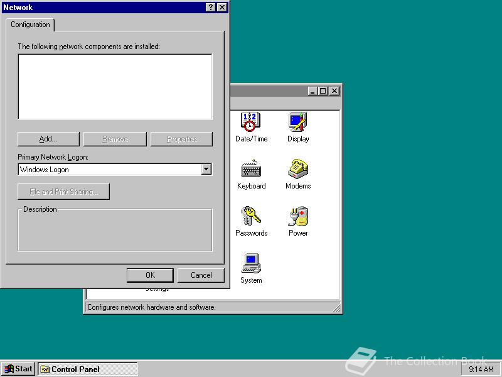Click the Properties button in Network dialog
This screenshot has height=377, width=502.
181,139
